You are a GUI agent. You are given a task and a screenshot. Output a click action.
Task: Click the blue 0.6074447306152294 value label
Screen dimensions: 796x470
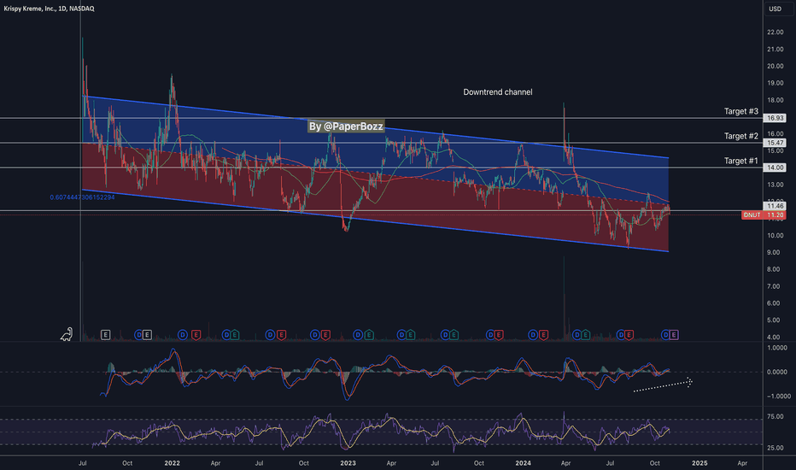coord(82,197)
